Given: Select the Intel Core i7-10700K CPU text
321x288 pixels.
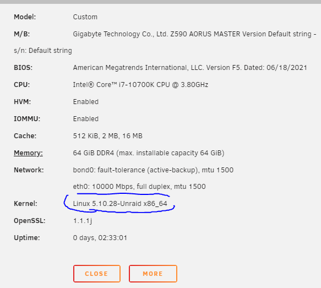Looking at the screenshot, I should click(x=140, y=85).
